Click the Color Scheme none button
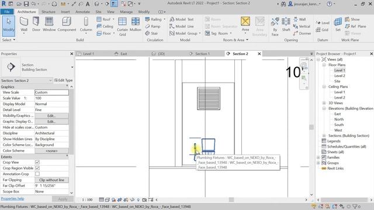This screenshot has width=374, height=210. [51, 150]
